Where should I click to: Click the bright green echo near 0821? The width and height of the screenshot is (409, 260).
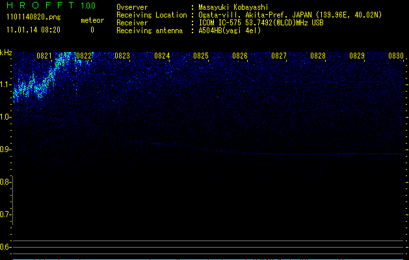pos(42,78)
